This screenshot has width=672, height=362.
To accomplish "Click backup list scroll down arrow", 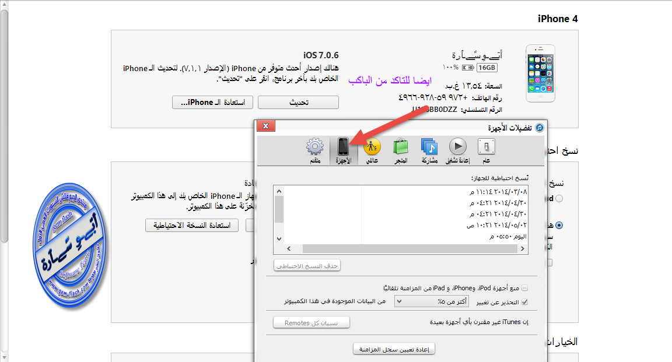I will 279,239.
